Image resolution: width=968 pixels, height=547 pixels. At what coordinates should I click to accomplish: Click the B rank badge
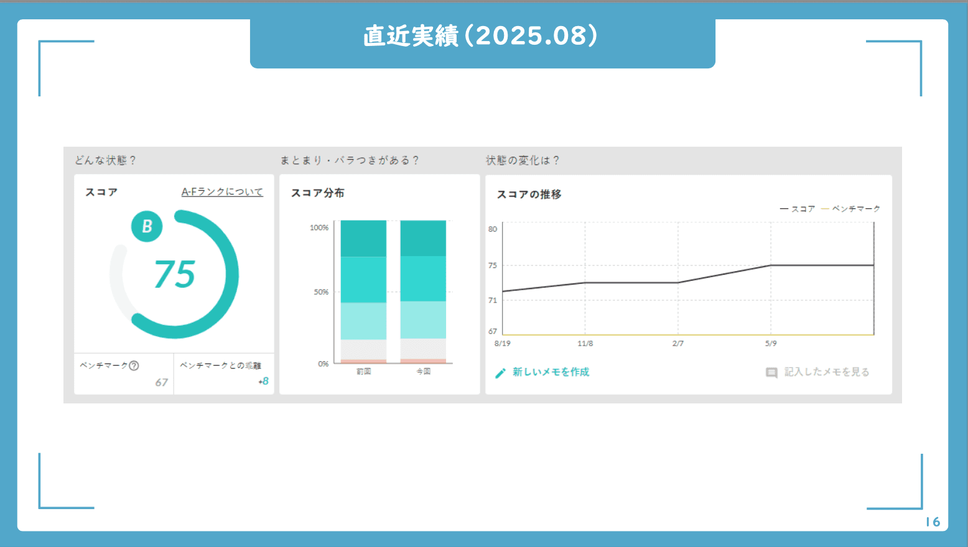coord(147,226)
